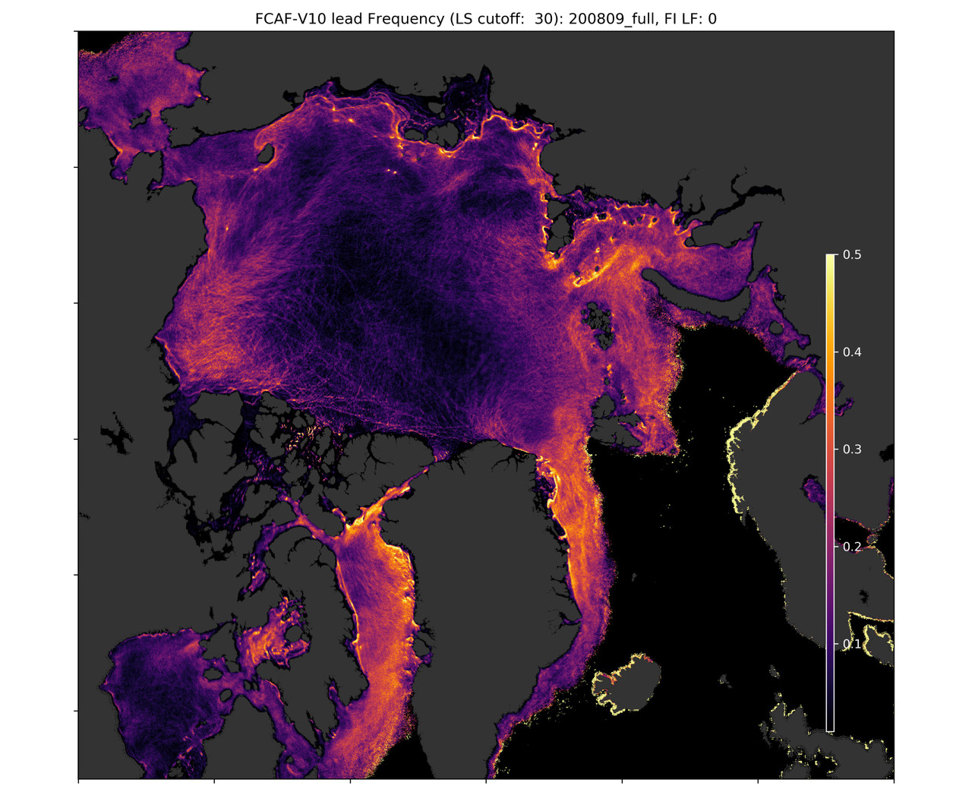This screenshot has width=972, height=795.
Task: Click the 0.1 colorbar tick label
Action: point(852,644)
